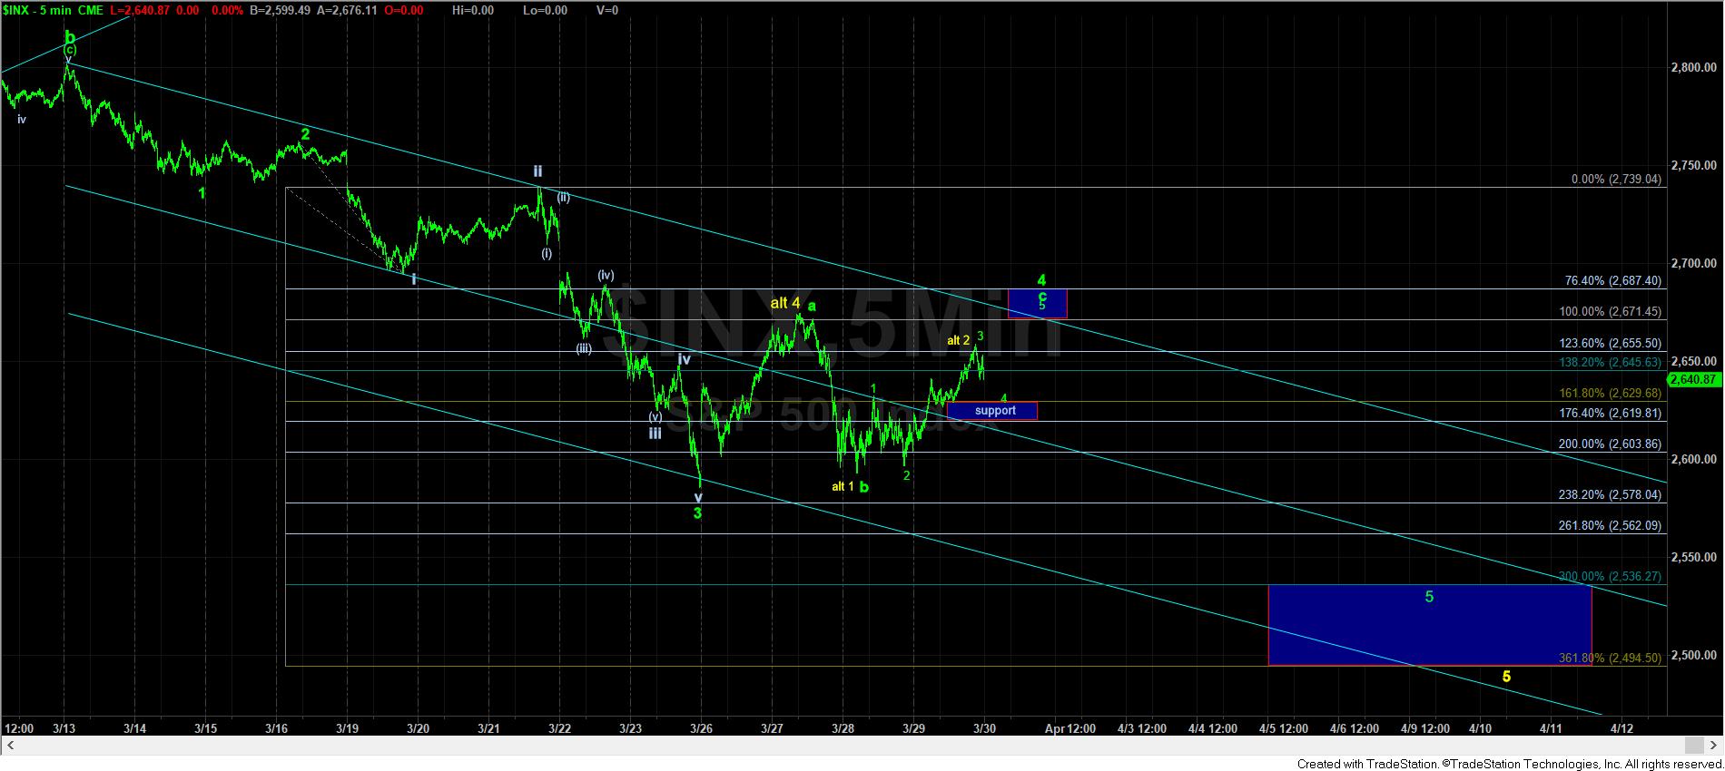This screenshot has width=1725, height=771.
Task: Click the 2,550.00 price axis label
Action: tap(1693, 557)
